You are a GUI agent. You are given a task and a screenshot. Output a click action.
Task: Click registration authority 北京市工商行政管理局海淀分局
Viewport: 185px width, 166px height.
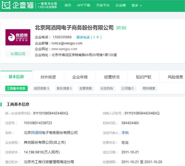click(49, 162)
